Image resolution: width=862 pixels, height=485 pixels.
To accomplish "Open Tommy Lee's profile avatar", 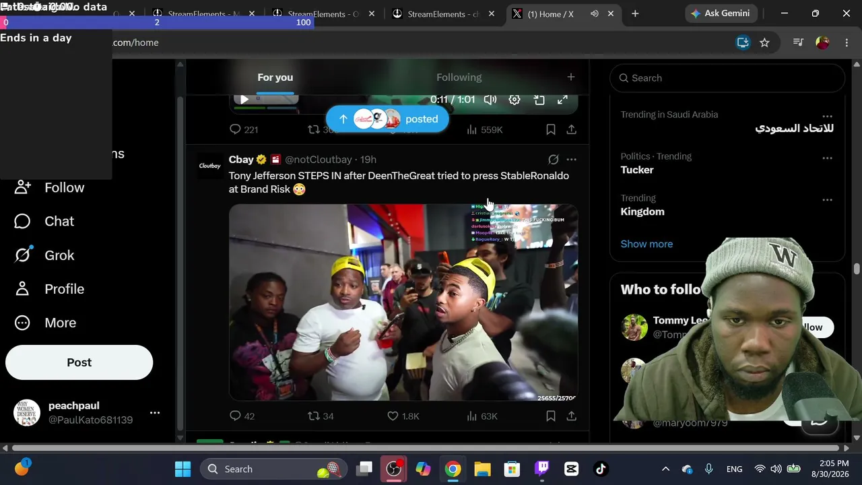I will (x=634, y=327).
